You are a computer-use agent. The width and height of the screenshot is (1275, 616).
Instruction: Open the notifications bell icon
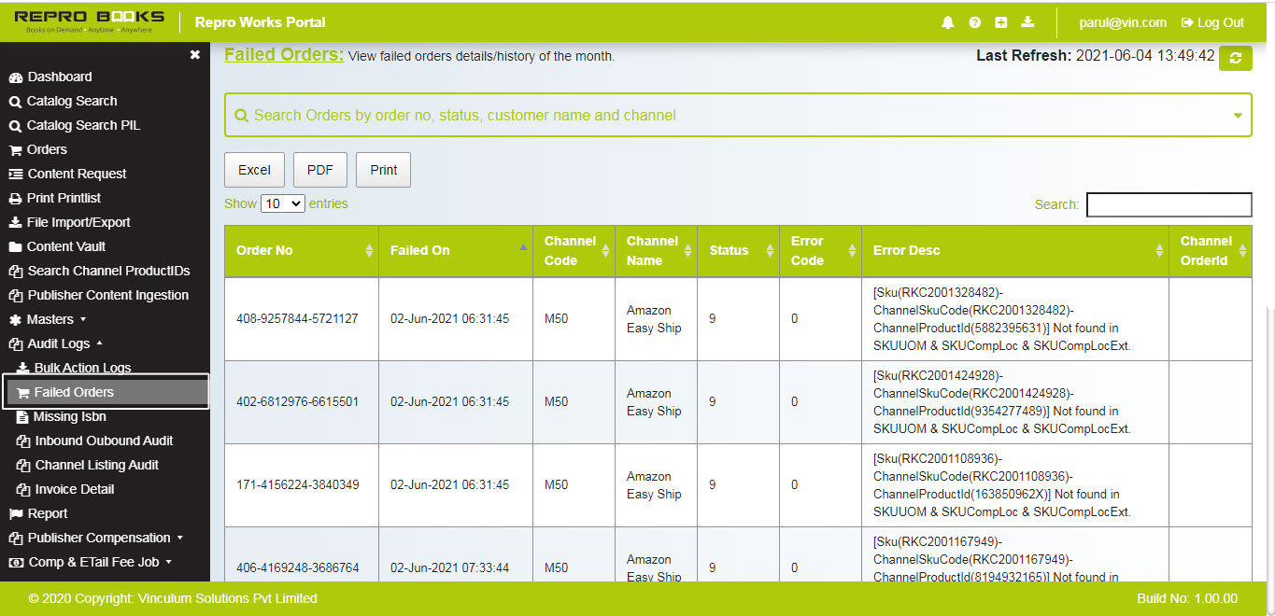(948, 22)
